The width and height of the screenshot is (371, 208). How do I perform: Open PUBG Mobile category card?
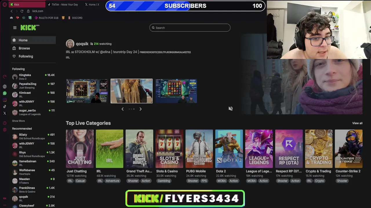coord(199,149)
